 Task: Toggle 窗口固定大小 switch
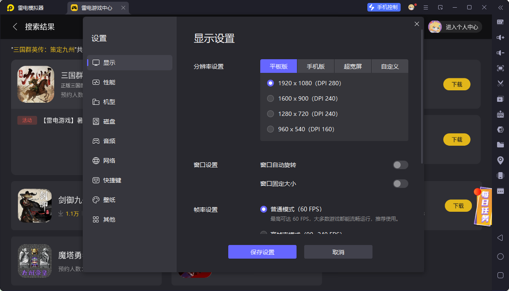[x=400, y=184]
